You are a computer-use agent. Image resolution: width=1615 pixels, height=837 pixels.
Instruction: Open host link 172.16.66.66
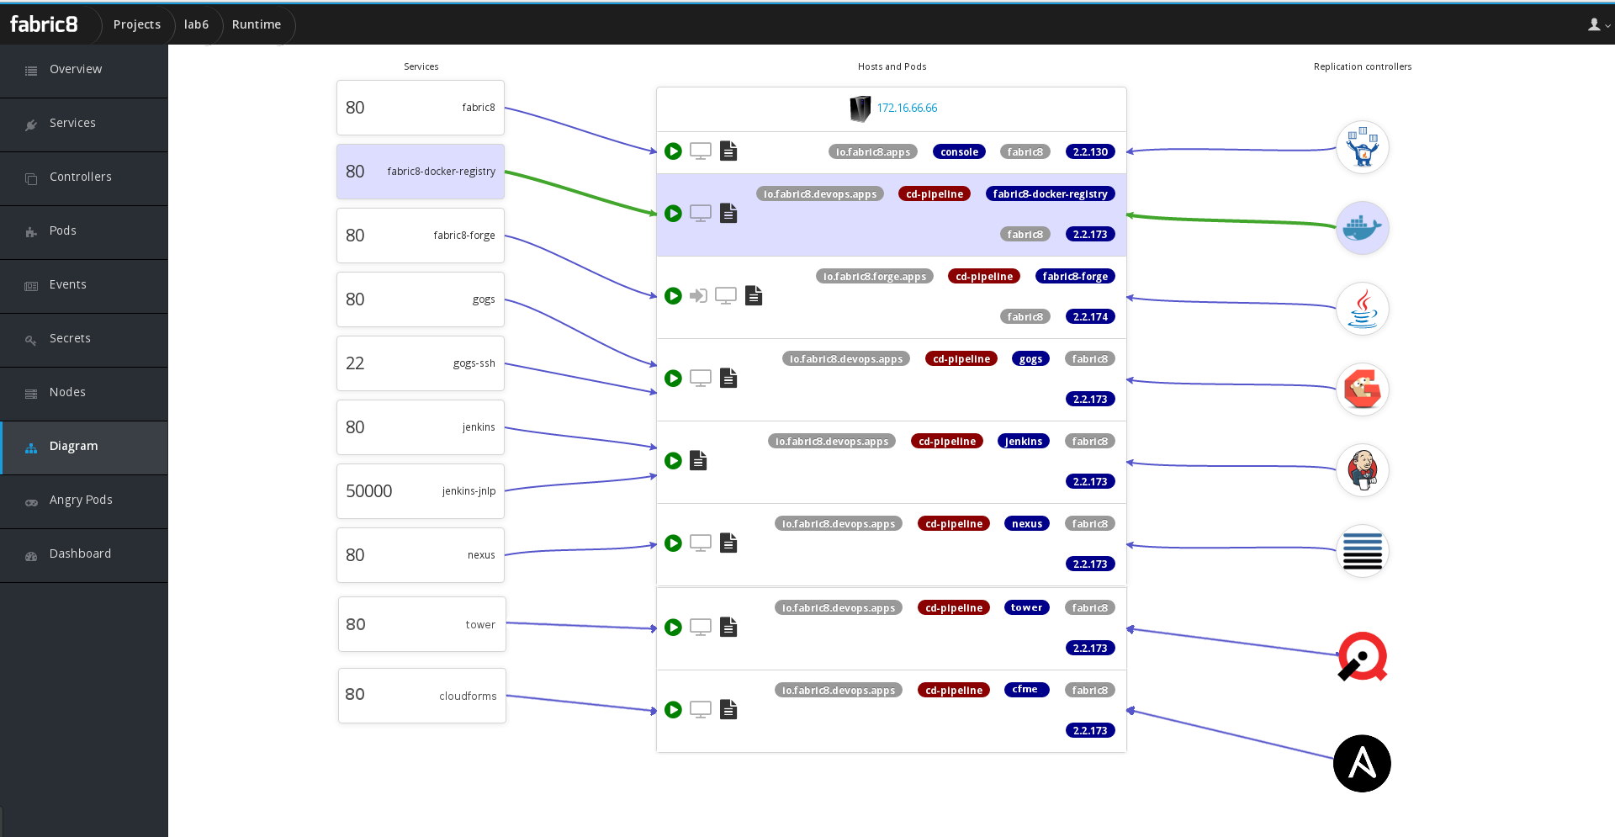(x=907, y=108)
